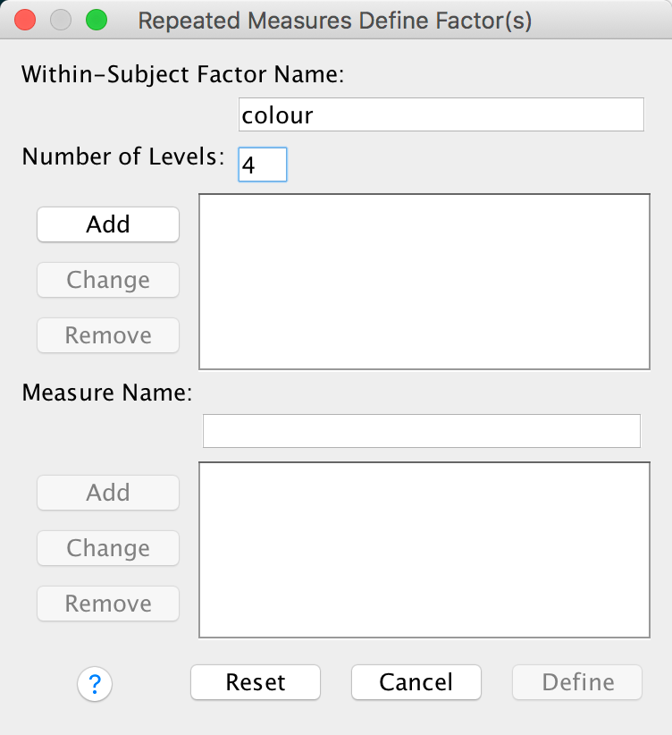Add the colour factor with upper Add button

click(108, 224)
